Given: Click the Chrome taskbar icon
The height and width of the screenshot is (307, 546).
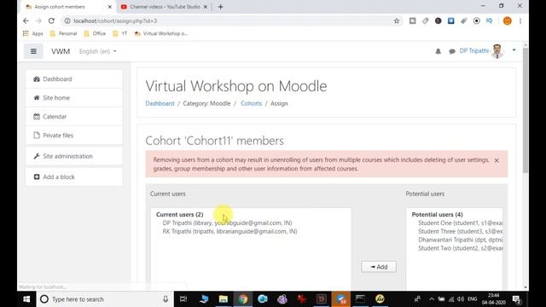Looking at the screenshot, I should coord(243,299).
